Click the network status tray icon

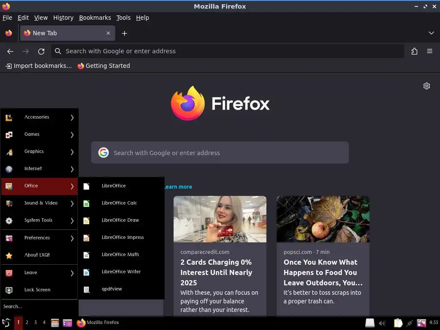tap(409, 323)
